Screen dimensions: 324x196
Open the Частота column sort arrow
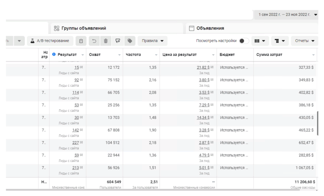click(156, 55)
